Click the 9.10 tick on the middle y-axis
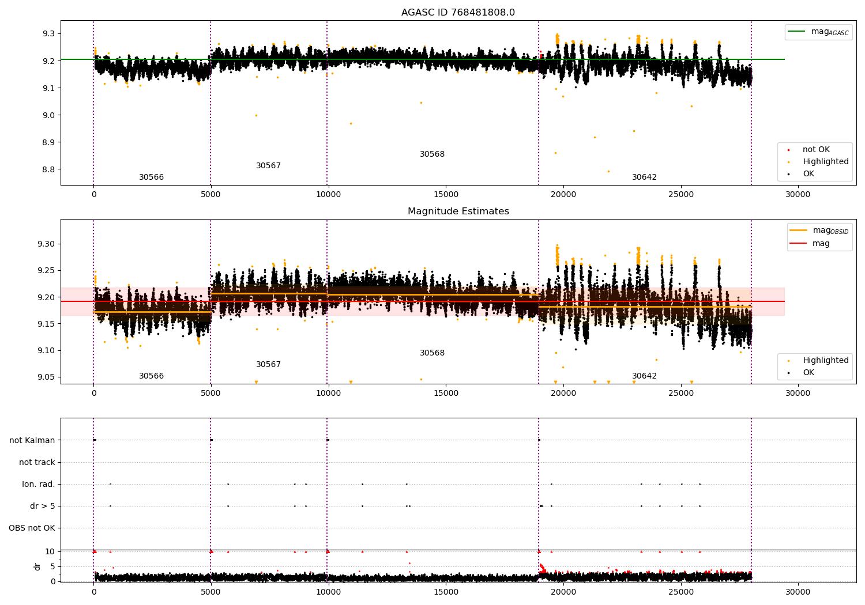Image resolution: width=865 pixels, height=605 pixels. pyautogui.click(x=46, y=351)
